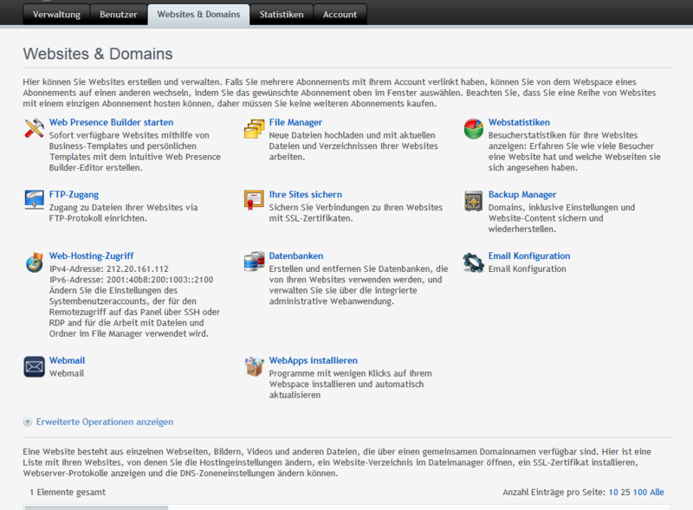Go to the Account tab

click(x=340, y=14)
